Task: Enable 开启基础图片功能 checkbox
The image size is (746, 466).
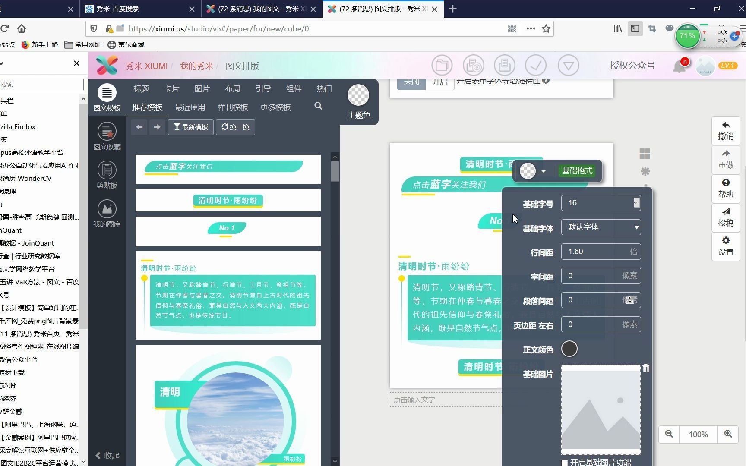Action: [x=564, y=463]
